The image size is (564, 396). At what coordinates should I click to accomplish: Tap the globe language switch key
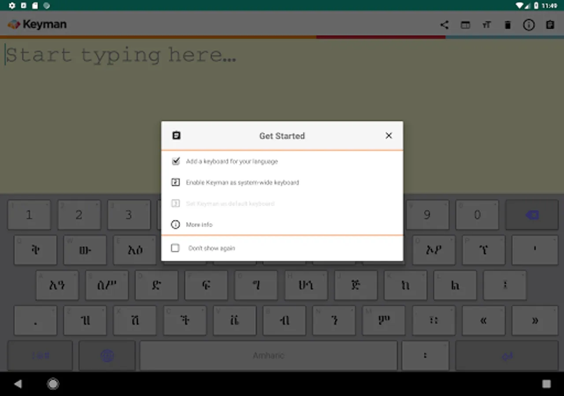click(107, 356)
